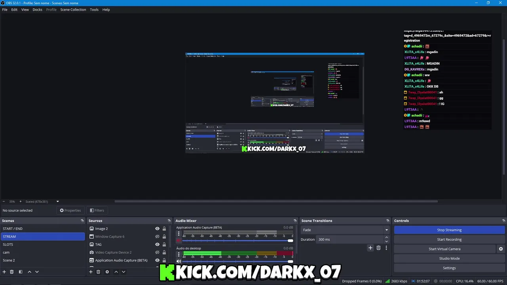Add a new source with plus icon
Viewport: 507px width, 285px height.
pos(91,272)
